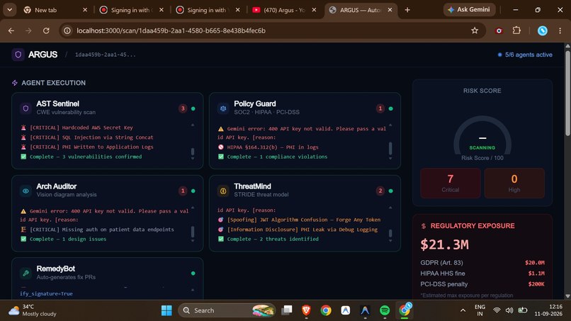Click the Arch Auditor eye icon
The width and height of the screenshot is (571, 321).
point(26,191)
